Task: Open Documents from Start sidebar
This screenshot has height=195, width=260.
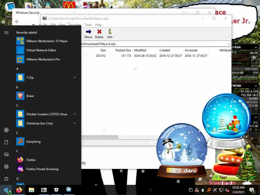Action: pos(6,142)
